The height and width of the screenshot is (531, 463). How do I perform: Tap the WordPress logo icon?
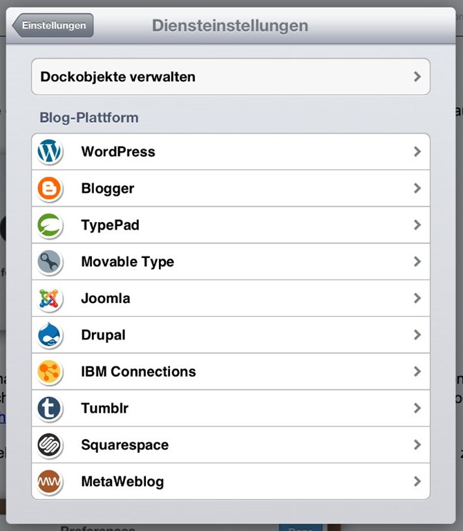pyautogui.click(x=50, y=151)
